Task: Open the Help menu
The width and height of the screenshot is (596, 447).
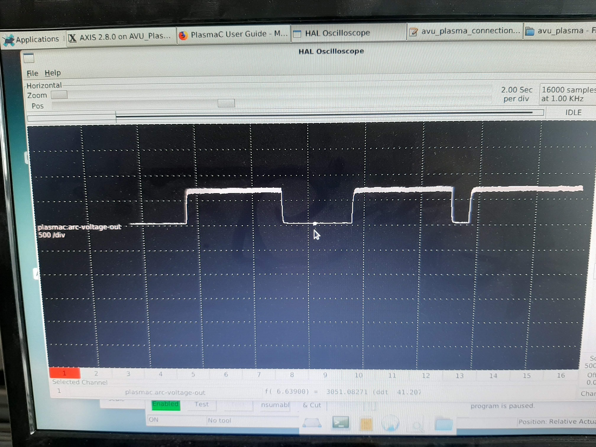Action: pyautogui.click(x=53, y=73)
